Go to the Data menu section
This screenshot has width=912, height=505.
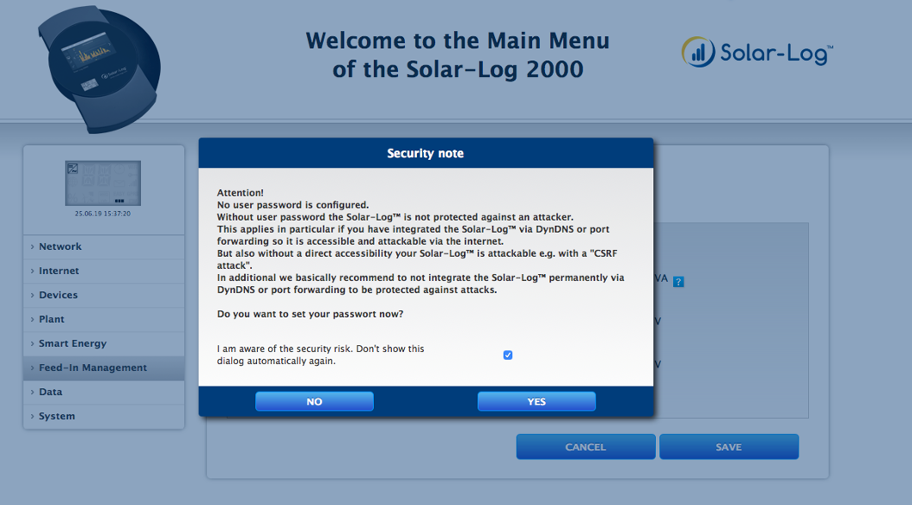tap(51, 392)
